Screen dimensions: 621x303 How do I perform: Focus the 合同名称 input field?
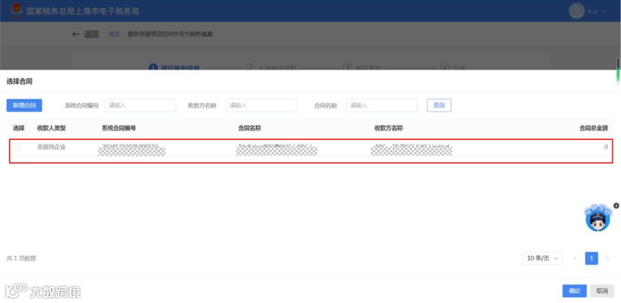(382, 106)
